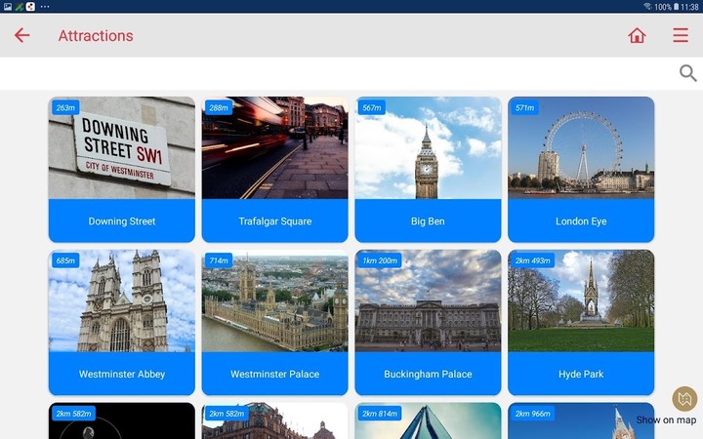The height and width of the screenshot is (439, 703).
Task: Select the Big Ben label
Action: [428, 221]
